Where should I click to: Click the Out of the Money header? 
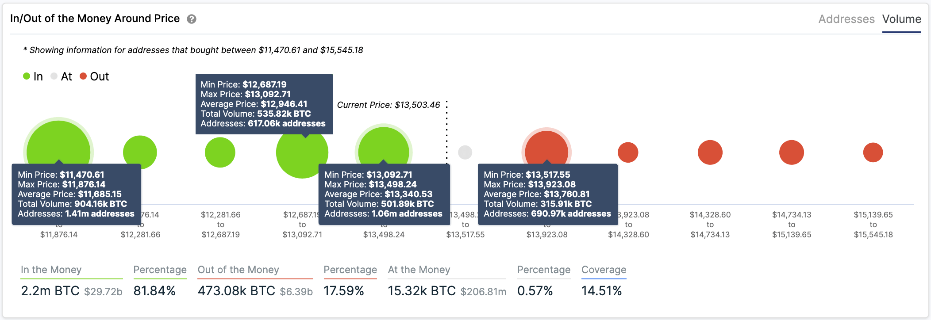click(239, 270)
